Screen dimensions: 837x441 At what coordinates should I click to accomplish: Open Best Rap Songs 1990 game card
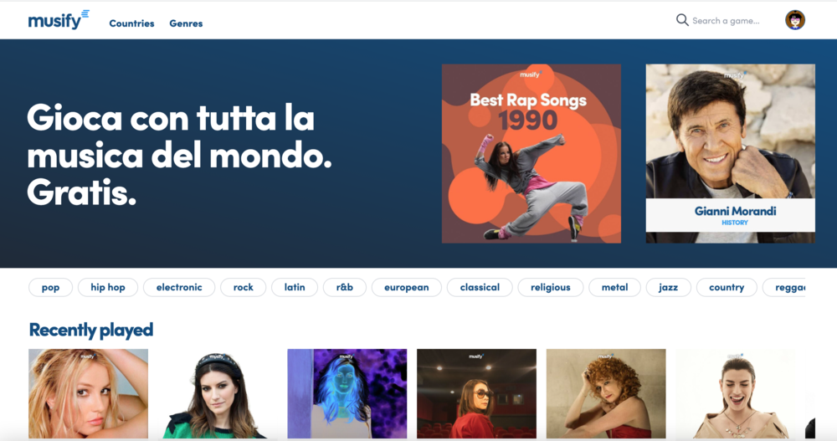[x=531, y=154]
